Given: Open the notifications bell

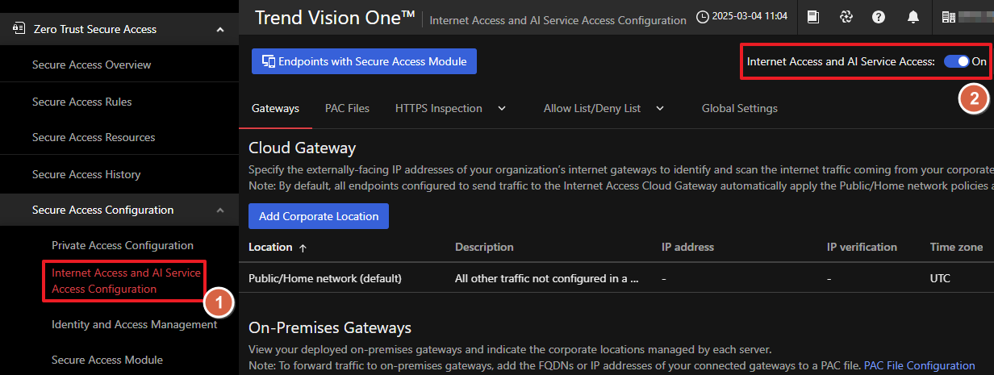Looking at the screenshot, I should click(x=913, y=17).
